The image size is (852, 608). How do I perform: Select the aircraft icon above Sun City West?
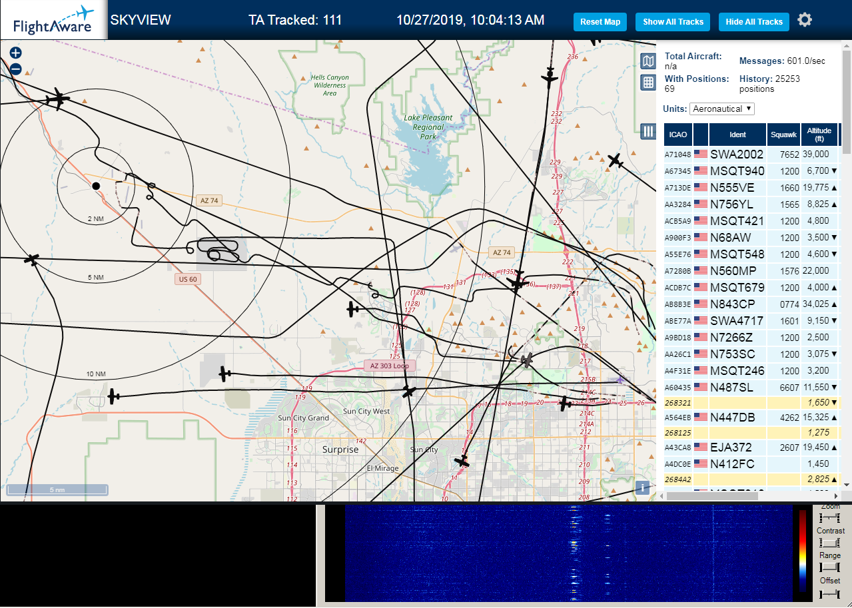[x=409, y=392]
